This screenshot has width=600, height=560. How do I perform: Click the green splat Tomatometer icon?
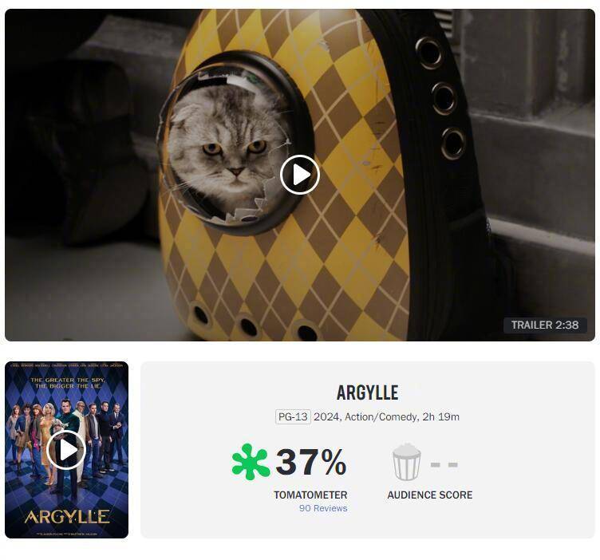point(251,462)
